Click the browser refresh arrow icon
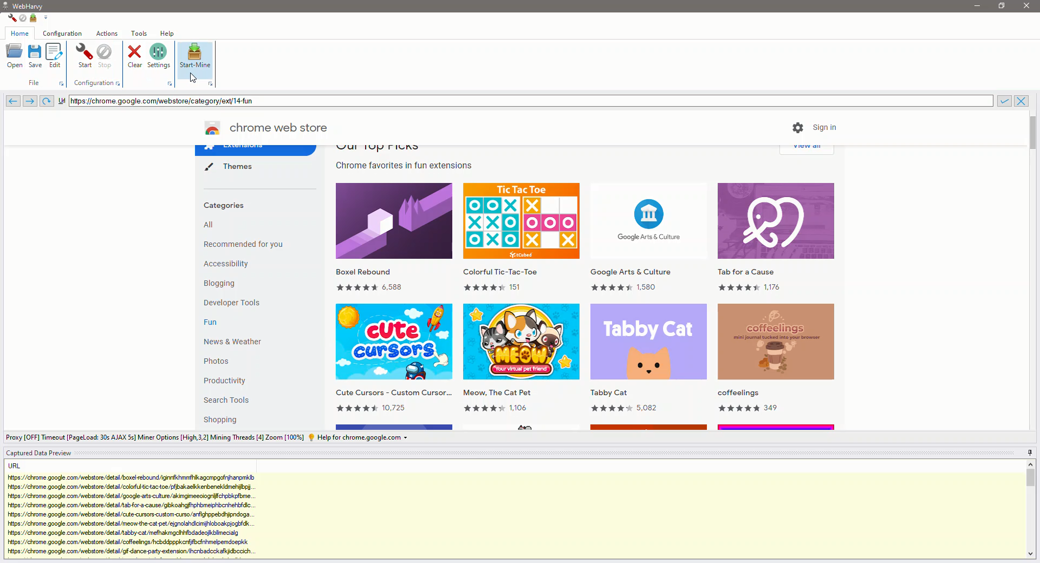Screen dimensions: 1040x563 coord(47,101)
